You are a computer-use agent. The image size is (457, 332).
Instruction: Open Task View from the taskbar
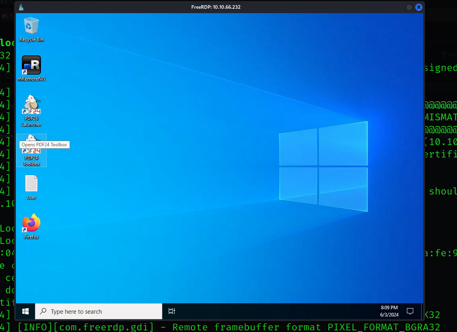(x=171, y=311)
